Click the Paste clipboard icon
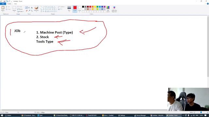209x117 pixels. tap(3, 8)
